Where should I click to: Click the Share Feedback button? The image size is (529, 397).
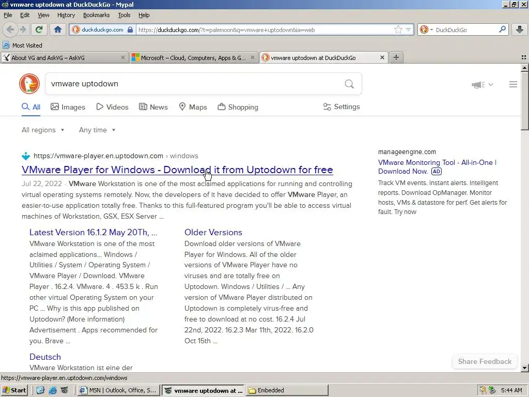pos(485,361)
